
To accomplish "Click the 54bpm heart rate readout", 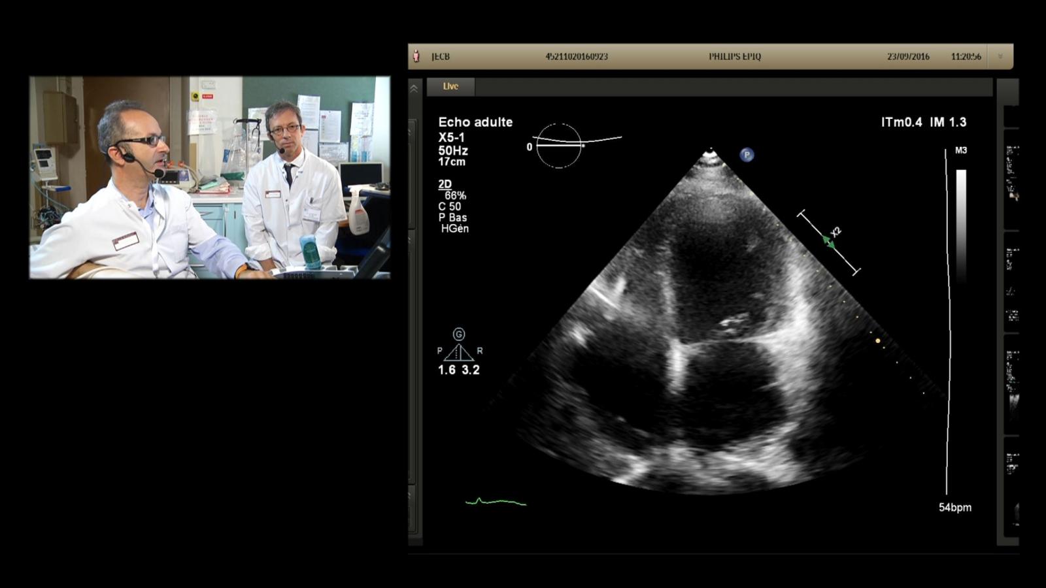I will tap(954, 508).
